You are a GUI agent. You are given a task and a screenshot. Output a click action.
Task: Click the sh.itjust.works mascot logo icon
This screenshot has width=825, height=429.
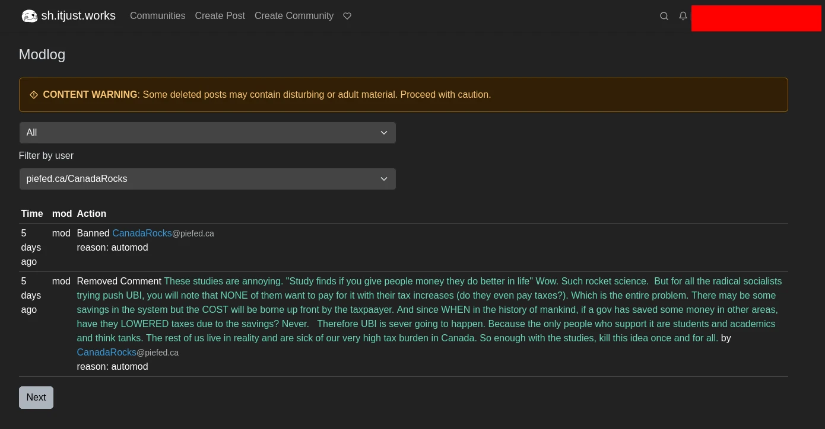[29, 16]
